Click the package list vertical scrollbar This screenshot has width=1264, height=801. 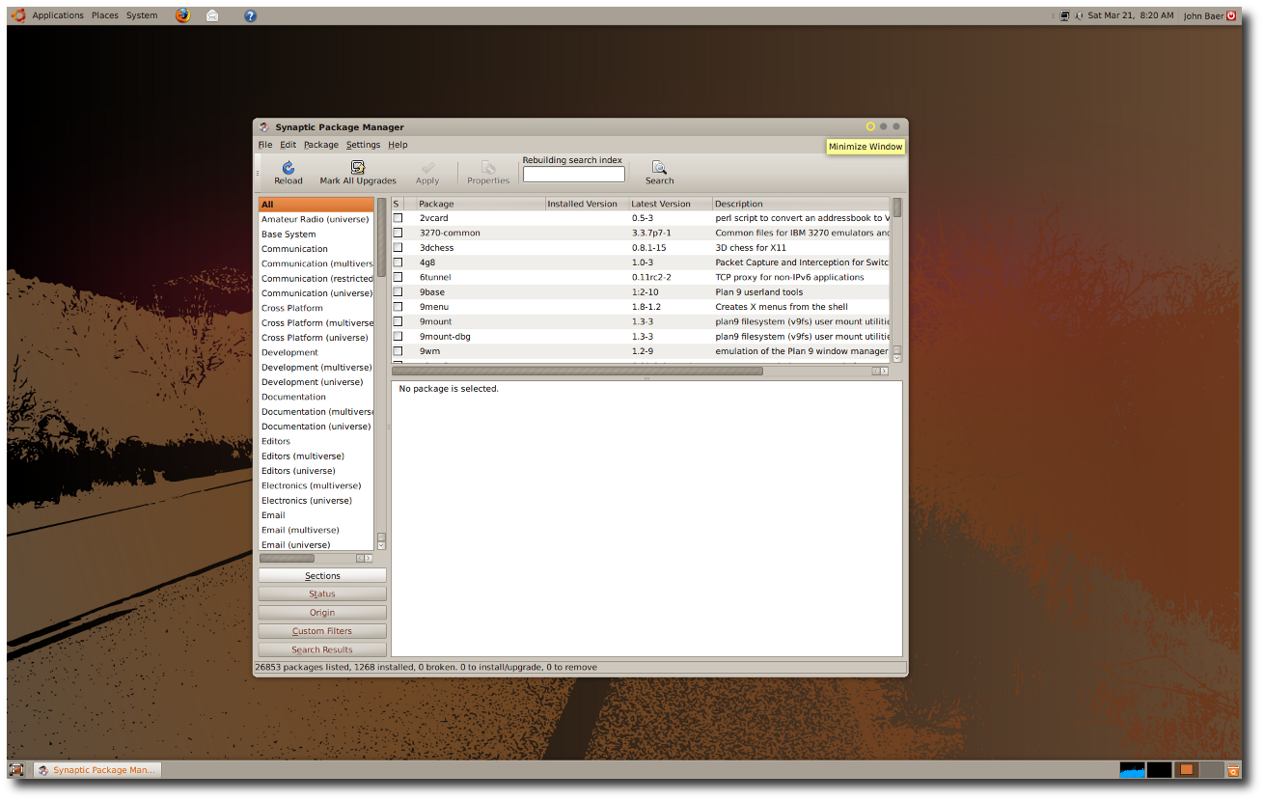896,207
